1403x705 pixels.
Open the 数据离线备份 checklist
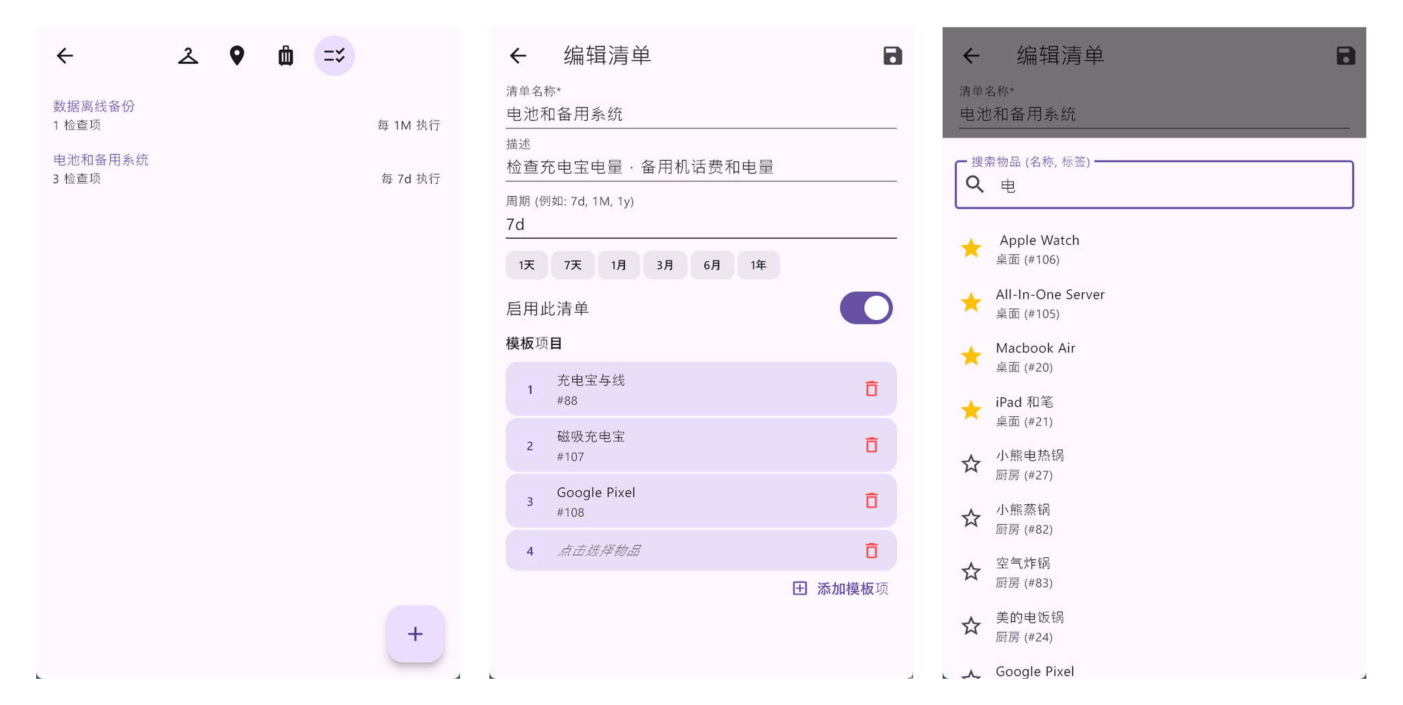tap(247, 115)
